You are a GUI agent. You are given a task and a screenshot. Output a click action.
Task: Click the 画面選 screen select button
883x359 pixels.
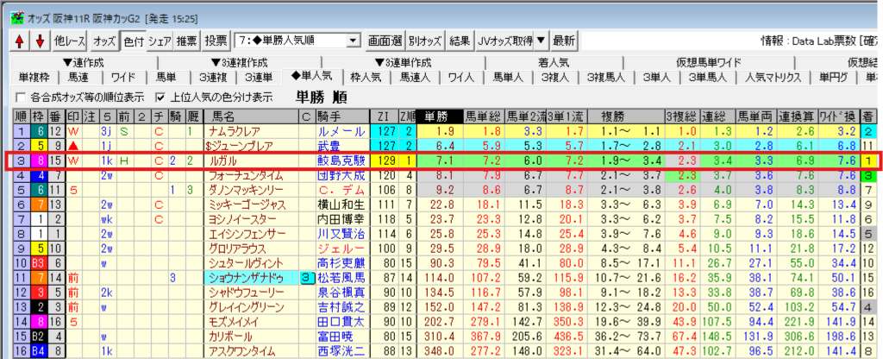385,41
